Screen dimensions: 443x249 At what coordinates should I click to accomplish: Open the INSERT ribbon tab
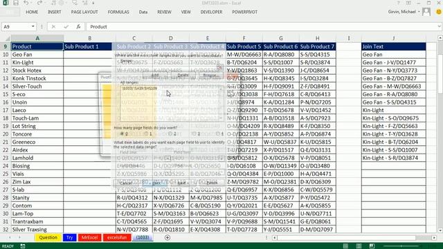54,12
